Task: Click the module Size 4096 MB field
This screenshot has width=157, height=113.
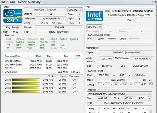Action: [103, 98]
